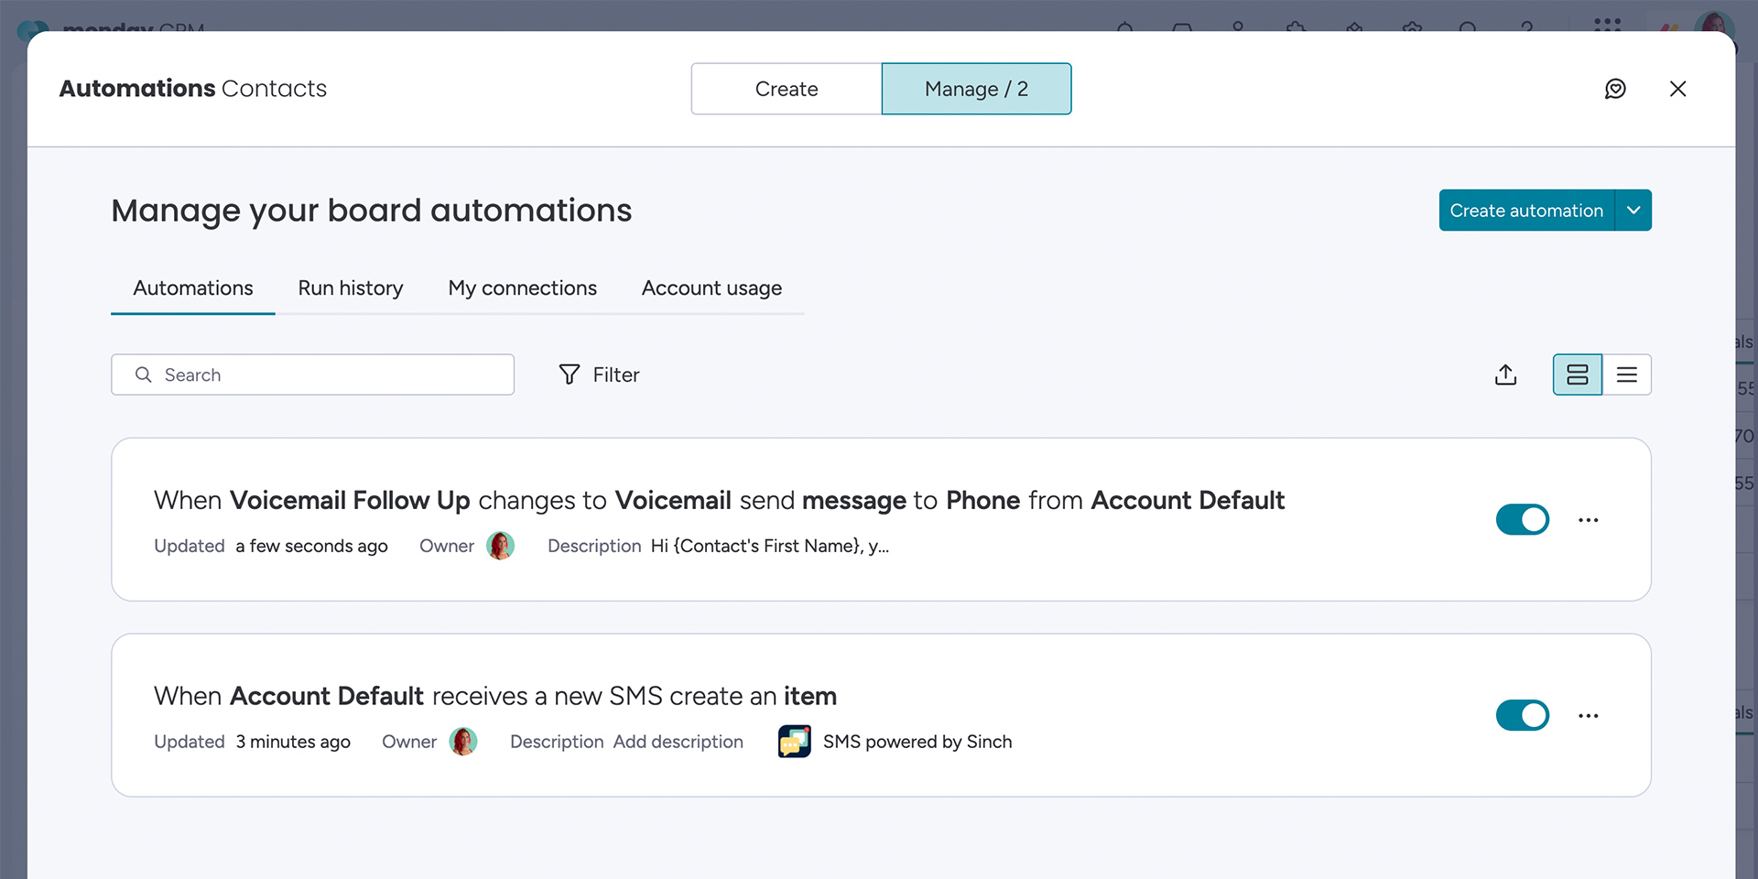Viewport: 1758px width, 879px height.
Task: Open more options for Voicemail Follow Up automation
Action: (1588, 520)
